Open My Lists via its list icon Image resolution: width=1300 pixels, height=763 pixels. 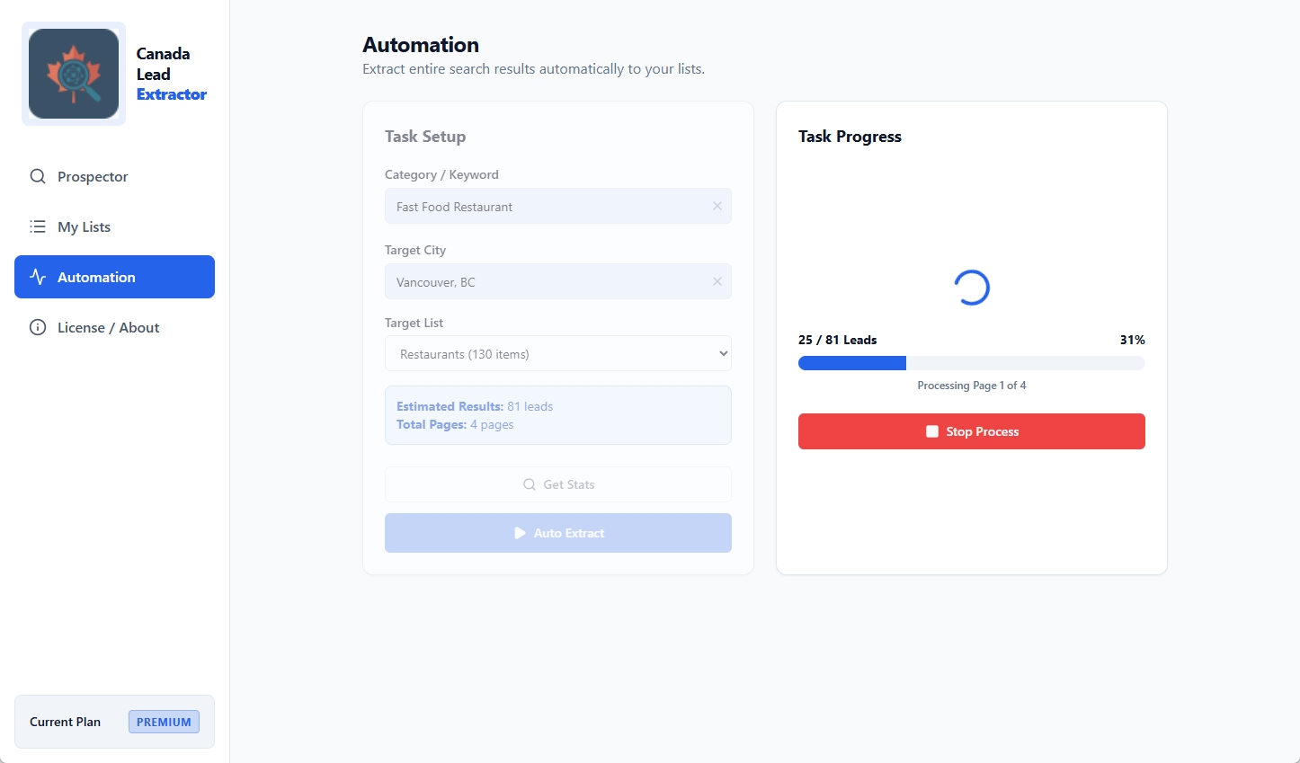click(37, 226)
